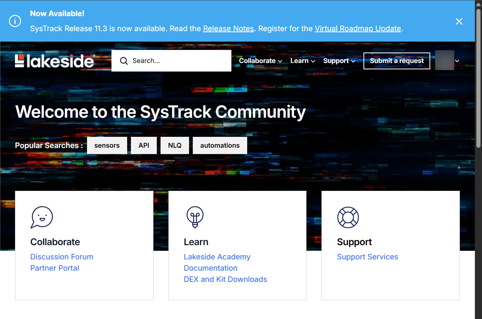Open the Partner Portal link
The height and width of the screenshot is (319, 482).
pos(55,268)
